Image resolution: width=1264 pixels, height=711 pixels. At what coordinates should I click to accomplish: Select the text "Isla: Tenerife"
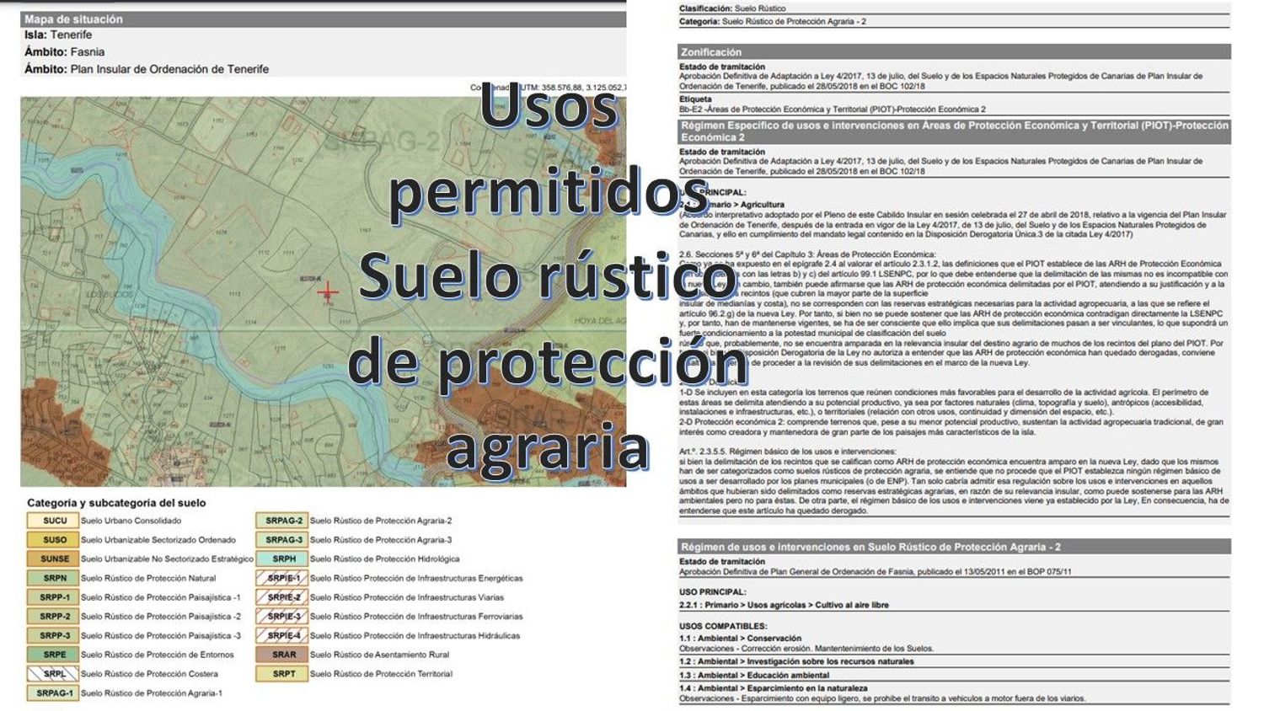(58, 35)
